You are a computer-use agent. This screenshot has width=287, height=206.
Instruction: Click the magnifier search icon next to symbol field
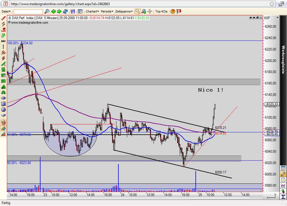click(47, 11)
